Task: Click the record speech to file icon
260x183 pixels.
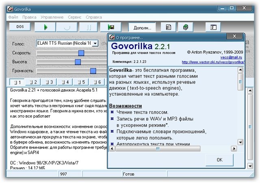Action: tap(111, 27)
